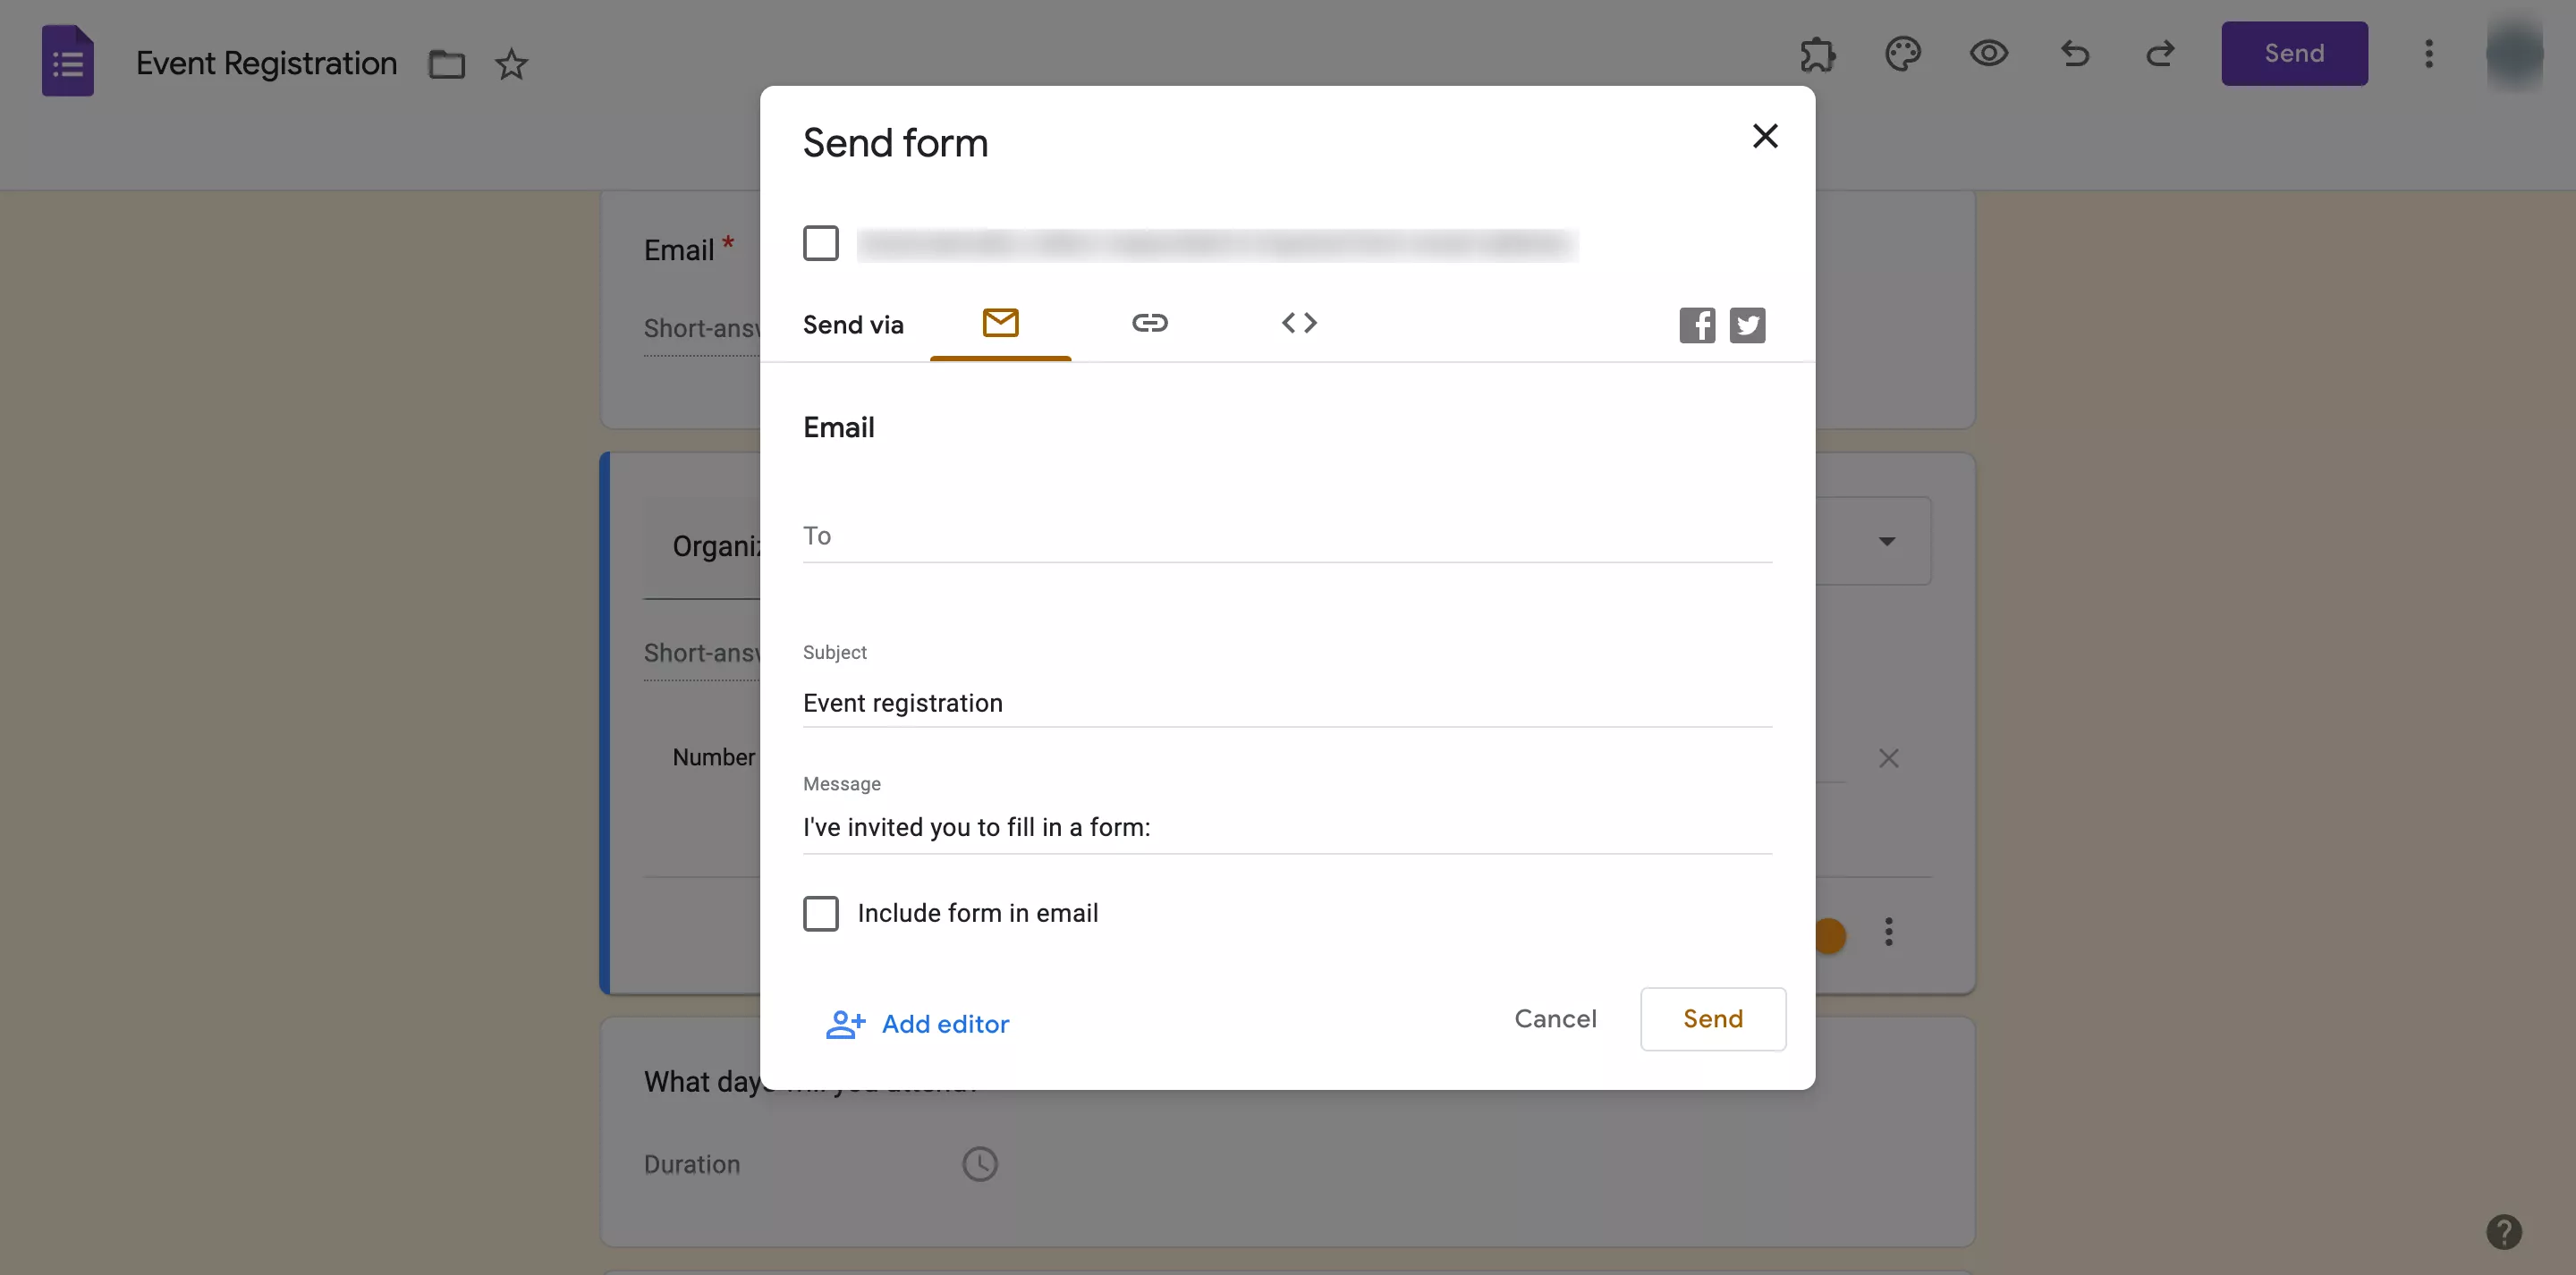Enable the Include form in email checkbox
The height and width of the screenshot is (1275, 2576).
820,913
